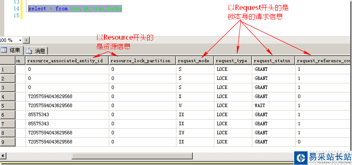Click entity id 72057594043629568 in row 4
This screenshot has width=352, height=165.
[67, 96]
